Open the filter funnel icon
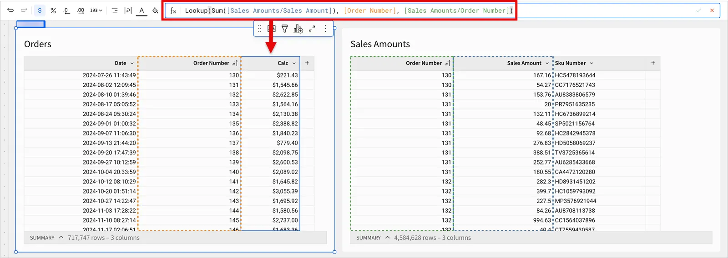Image resolution: width=728 pixels, height=258 pixels. [x=285, y=29]
